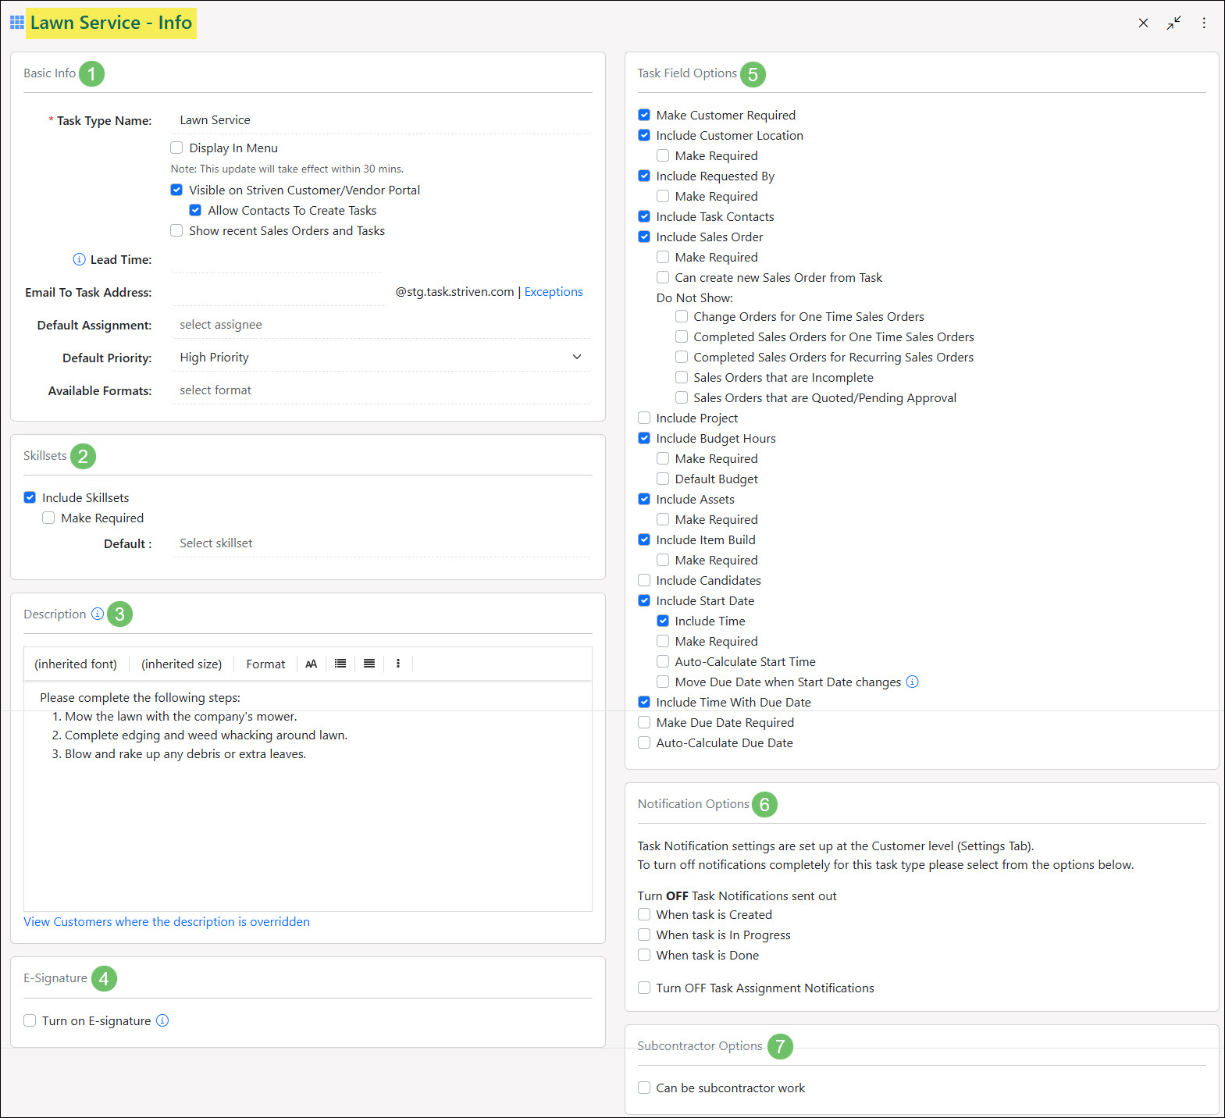Image resolution: width=1225 pixels, height=1118 pixels.
Task: Open the Default Assignment select assignee field
Action: [381, 324]
